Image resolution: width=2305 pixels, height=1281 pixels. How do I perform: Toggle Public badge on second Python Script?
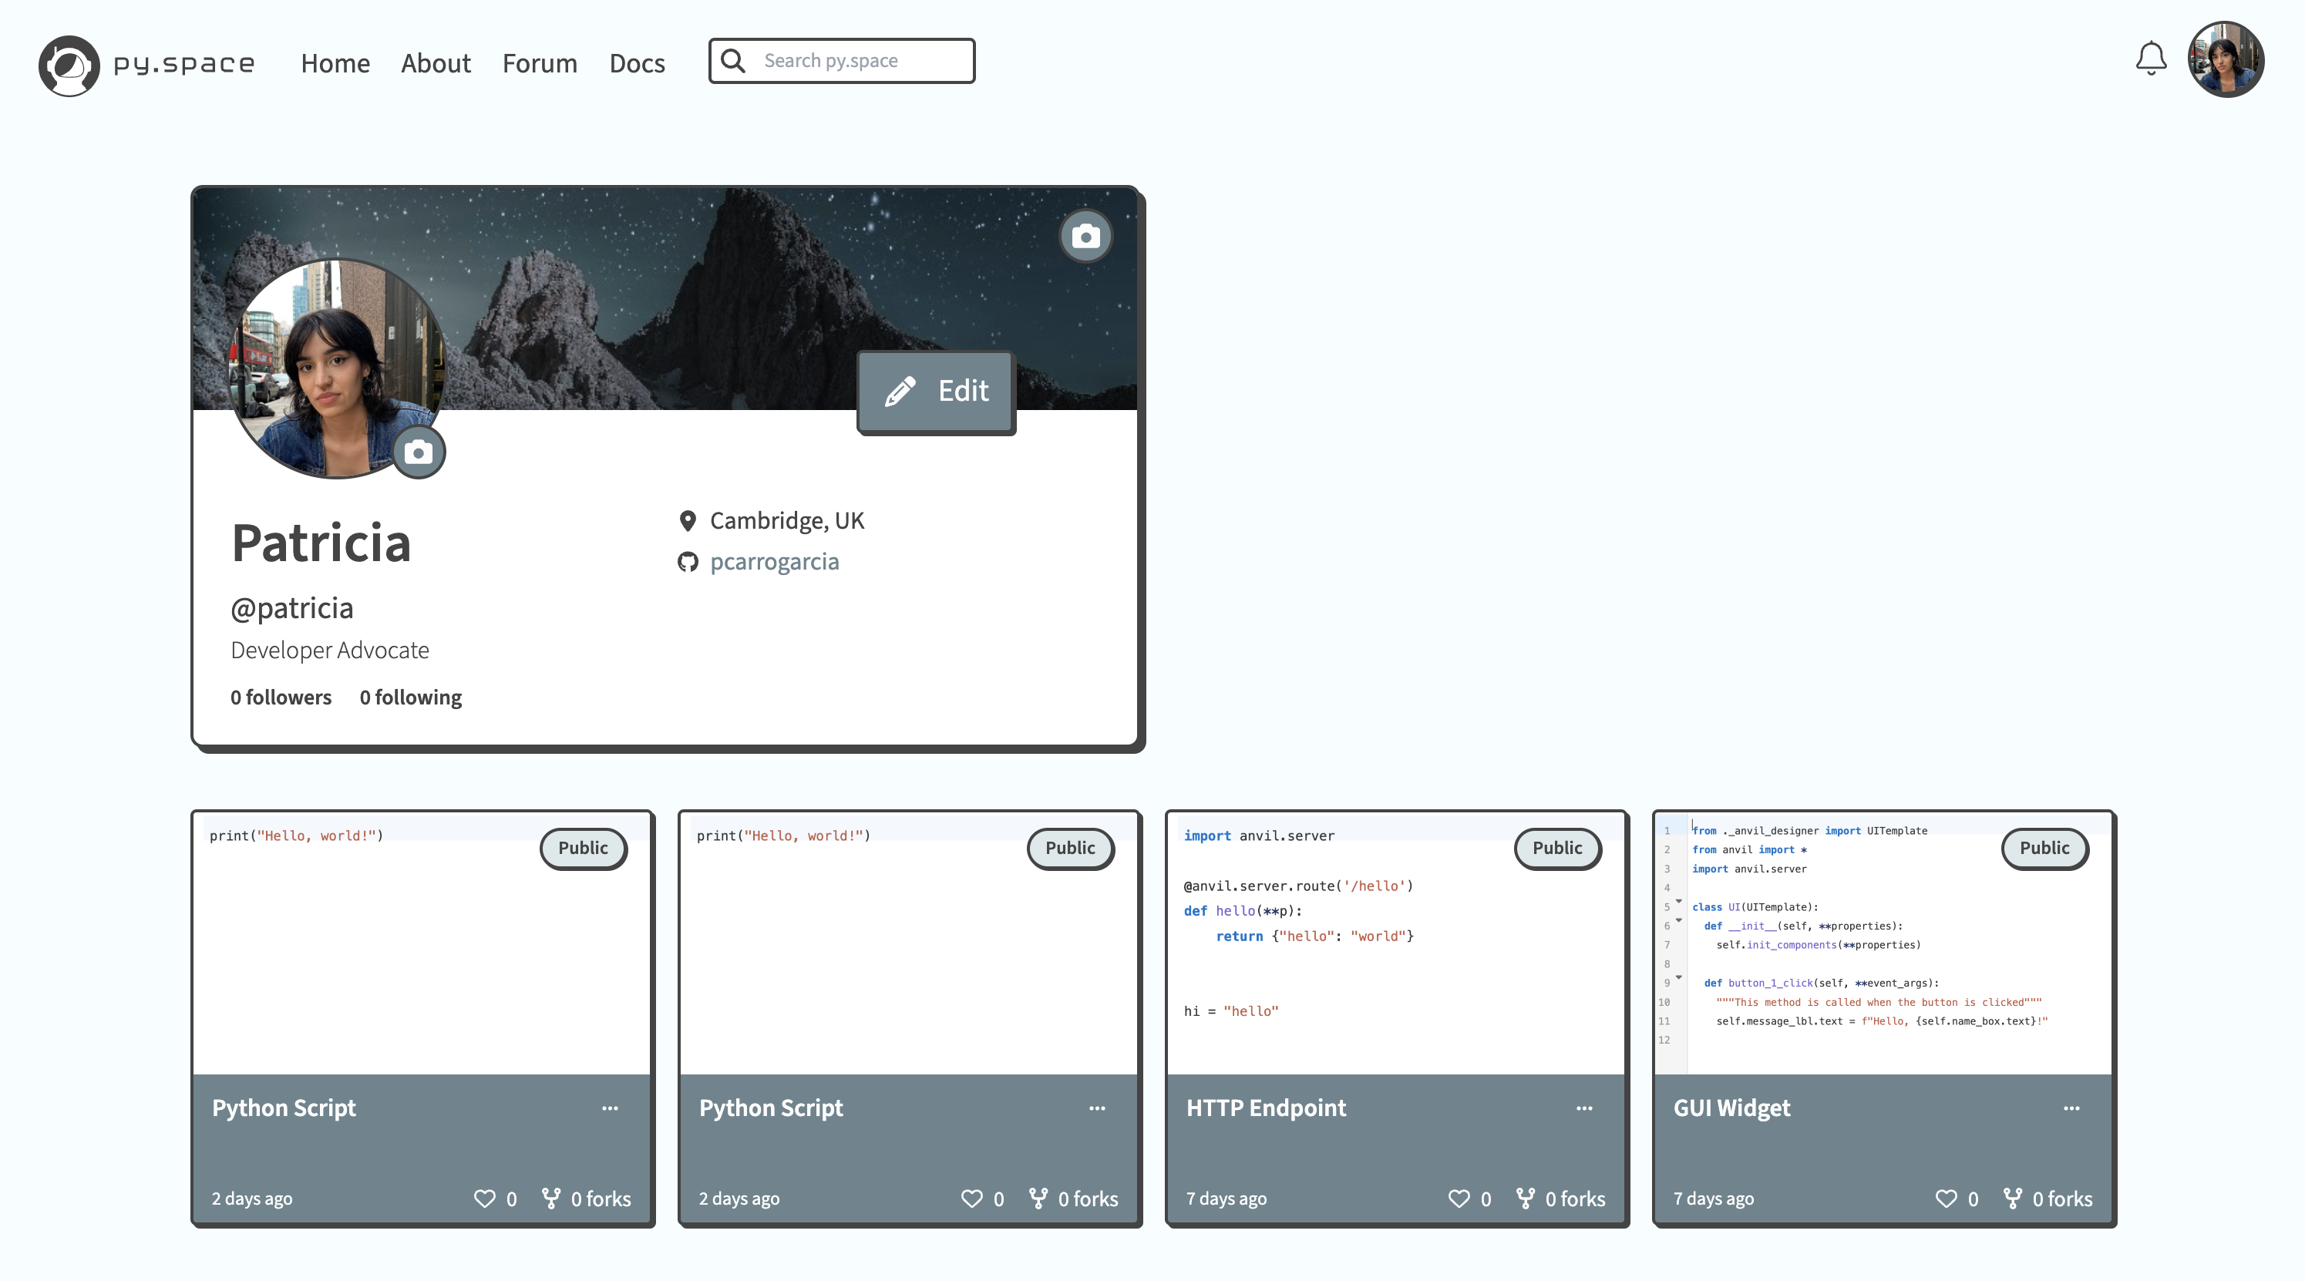(1070, 848)
